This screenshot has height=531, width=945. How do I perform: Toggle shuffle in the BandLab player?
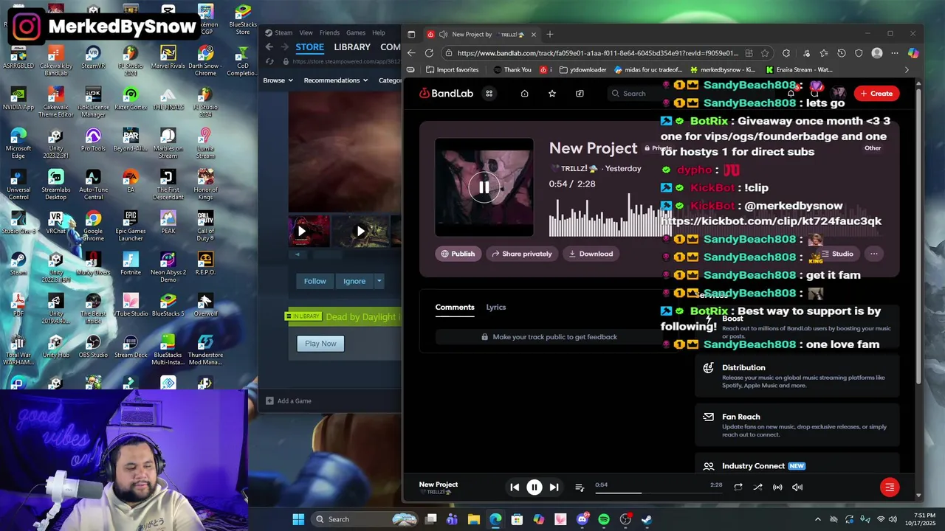pyautogui.click(x=757, y=487)
